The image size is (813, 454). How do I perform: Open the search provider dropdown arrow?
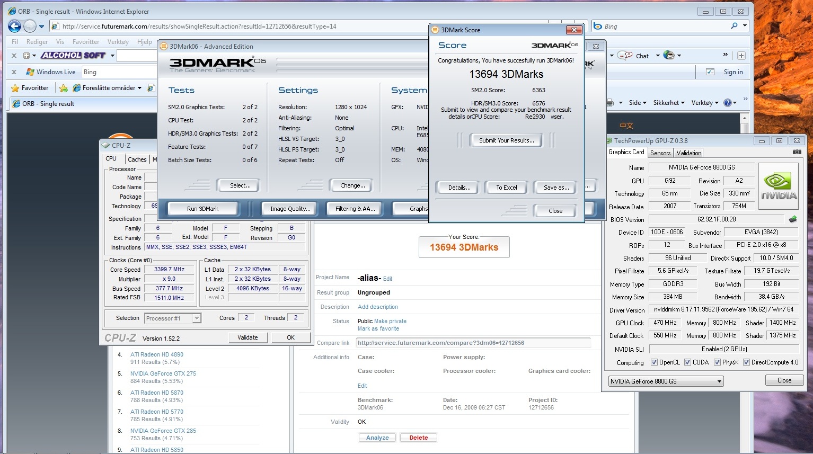point(745,26)
